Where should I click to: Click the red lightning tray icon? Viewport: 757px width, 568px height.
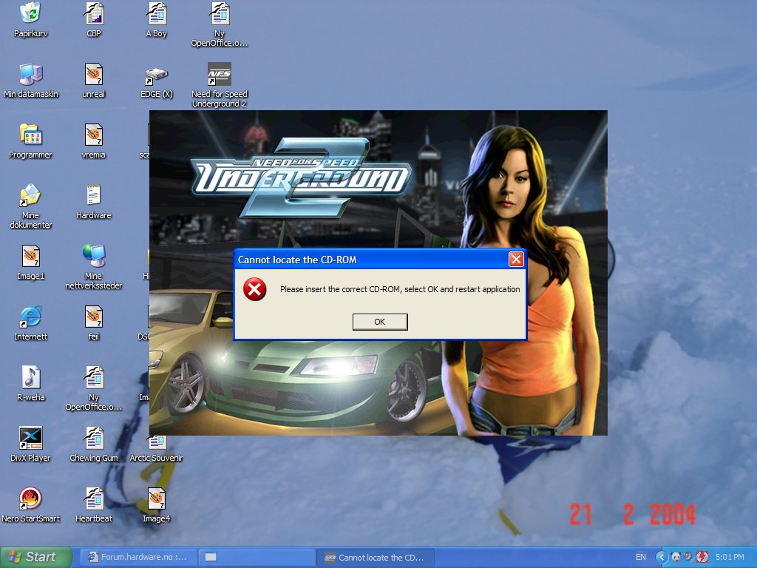click(x=702, y=558)
